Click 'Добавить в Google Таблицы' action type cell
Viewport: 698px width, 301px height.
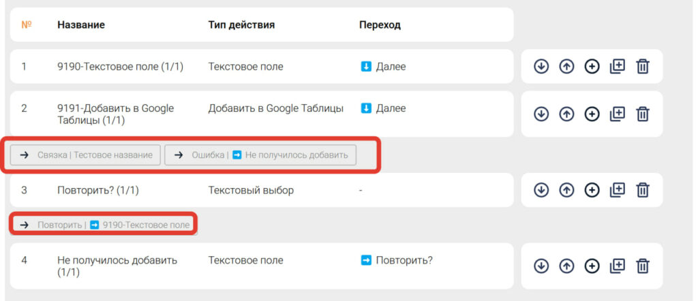[275, 108]
